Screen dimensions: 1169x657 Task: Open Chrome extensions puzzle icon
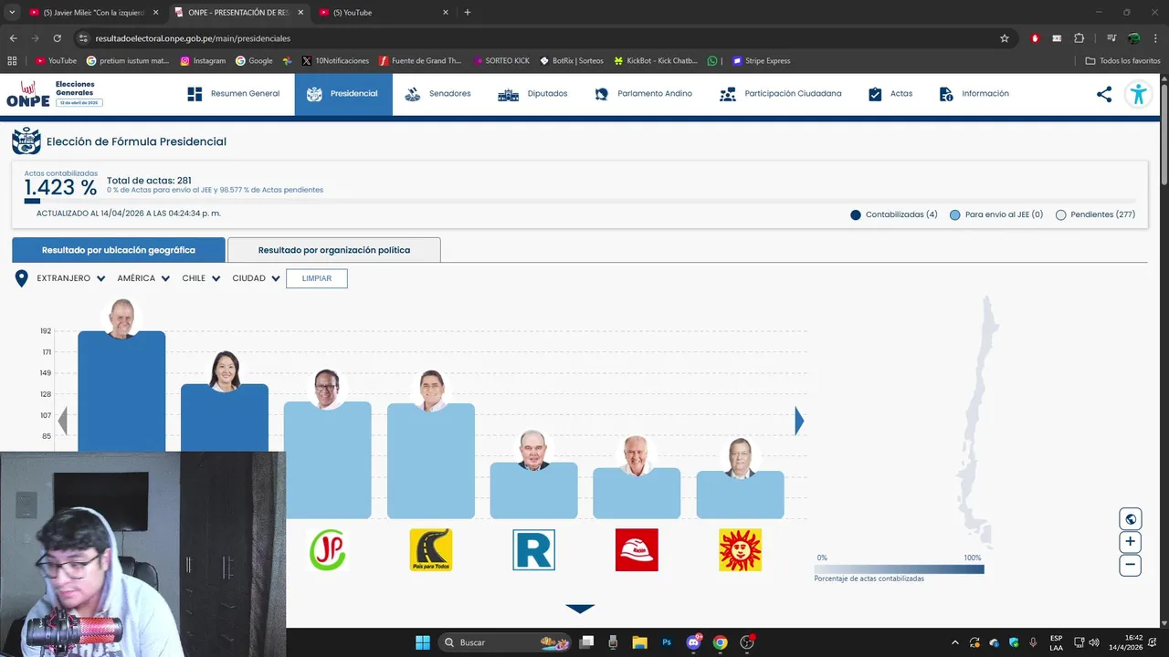coord(1079,38)
